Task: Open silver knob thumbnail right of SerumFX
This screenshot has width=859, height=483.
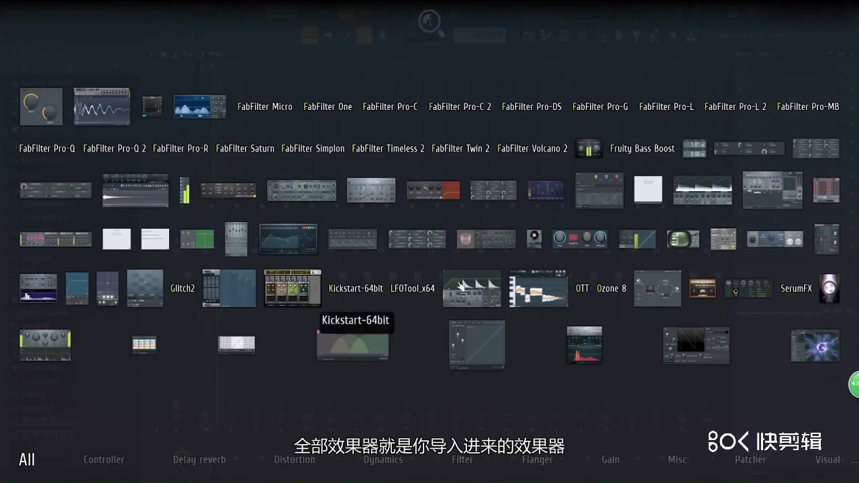Action: (829, 288)
